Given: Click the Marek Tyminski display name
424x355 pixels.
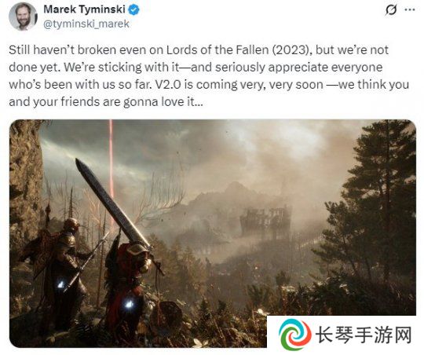Looking at the screenshot, I should (84, 9).
